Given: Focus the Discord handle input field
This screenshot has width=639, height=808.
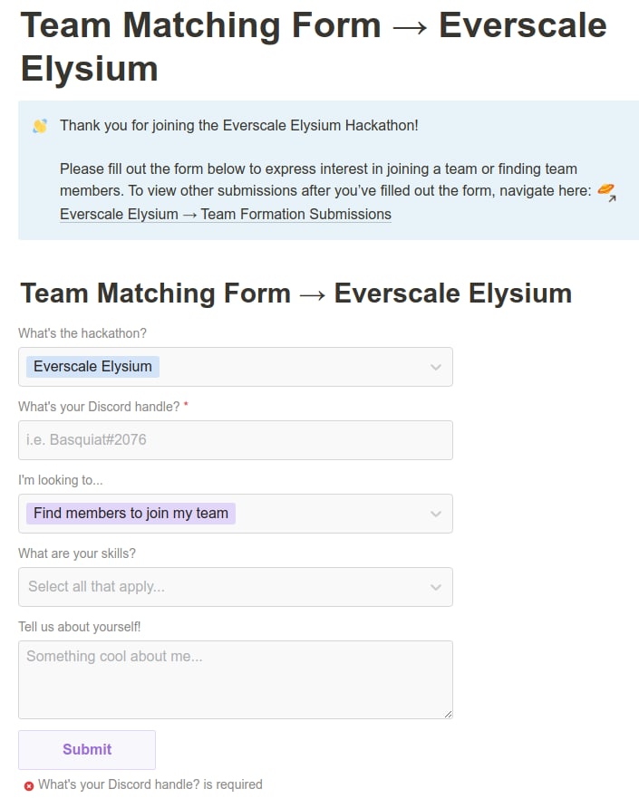Looking at the screenshot, I should coord(235,440).
